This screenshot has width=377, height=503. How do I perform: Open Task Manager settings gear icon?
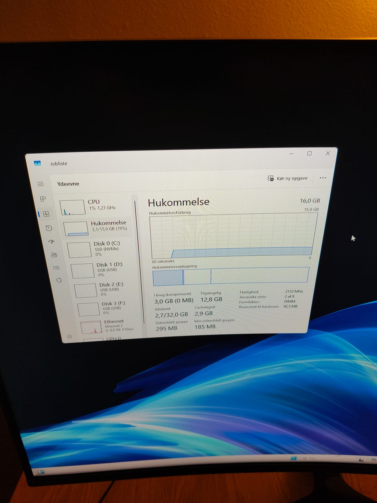pos(70,336)
